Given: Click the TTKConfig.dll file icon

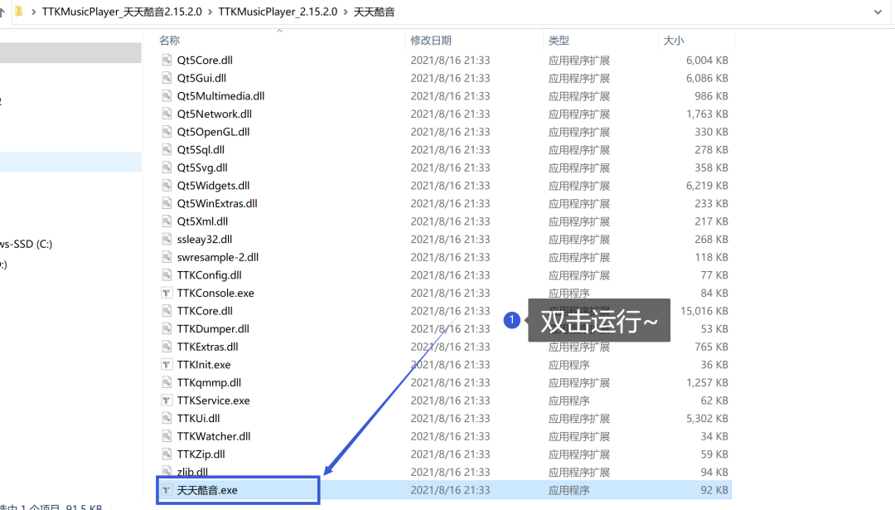Looking at the screenshot, I should [x=166, y=274].
